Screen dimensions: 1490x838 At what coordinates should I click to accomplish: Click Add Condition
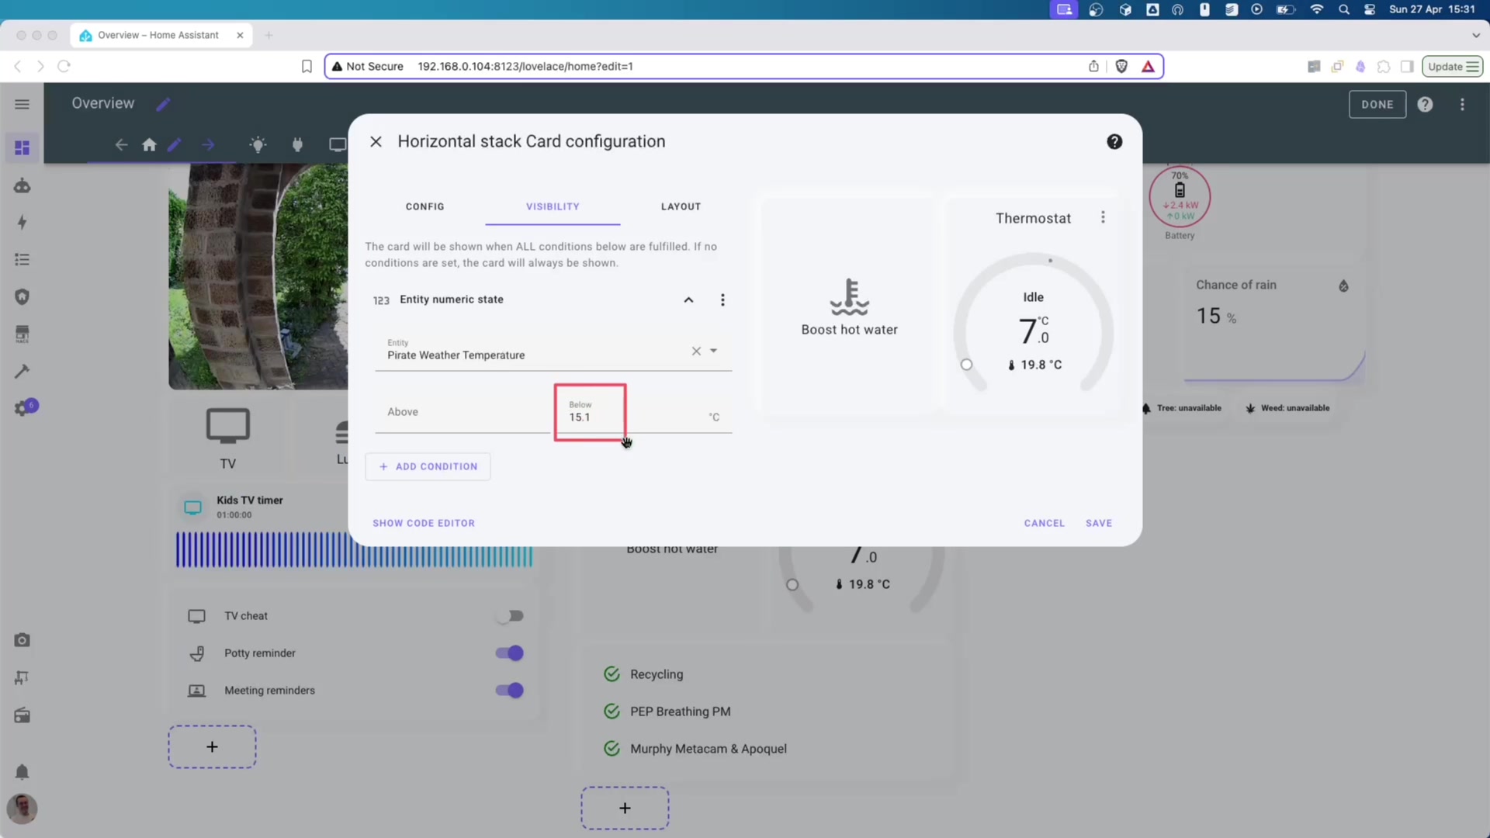(x=428, y=466)
